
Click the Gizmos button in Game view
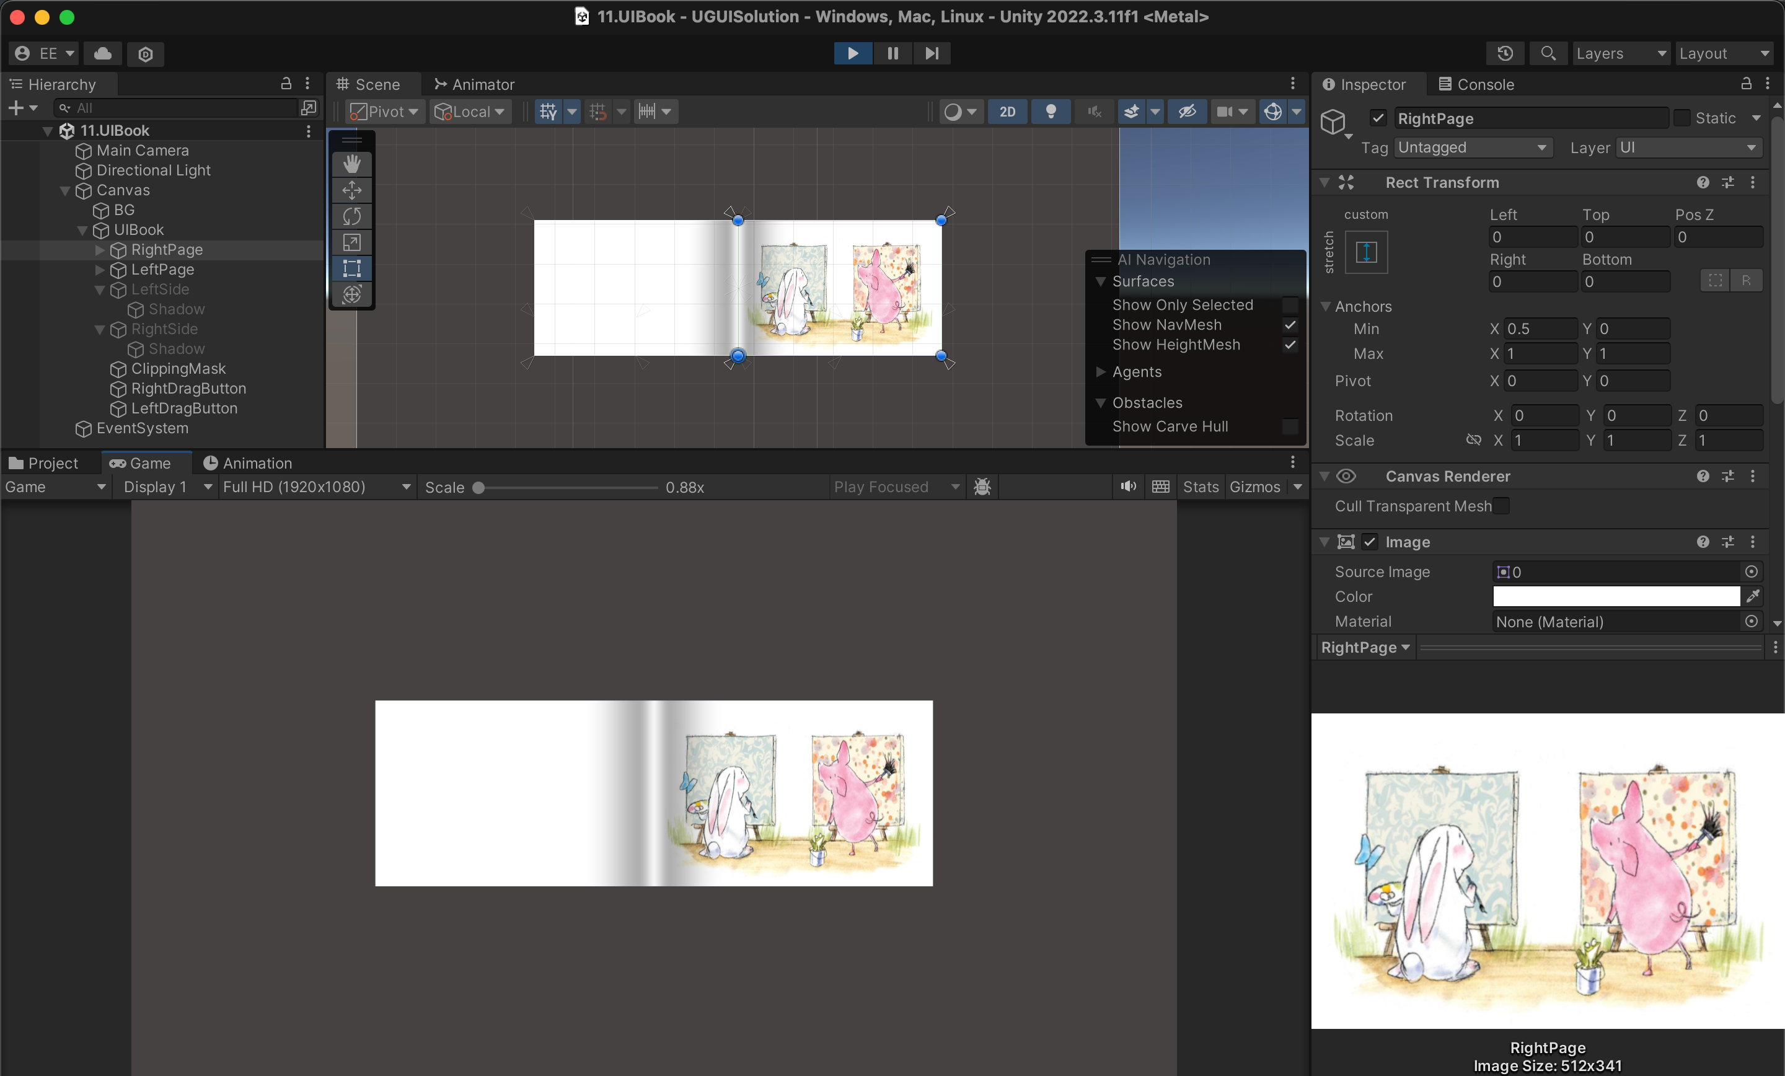(1254, 487)
